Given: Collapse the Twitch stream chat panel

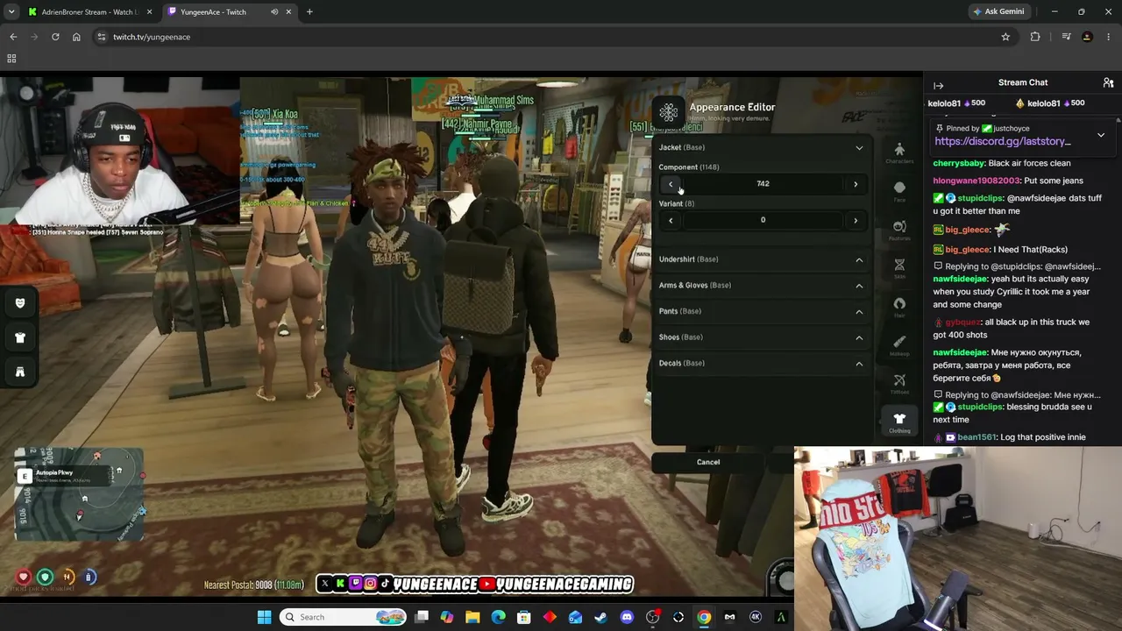Looking at the screenshot, I should pos(938,85).
